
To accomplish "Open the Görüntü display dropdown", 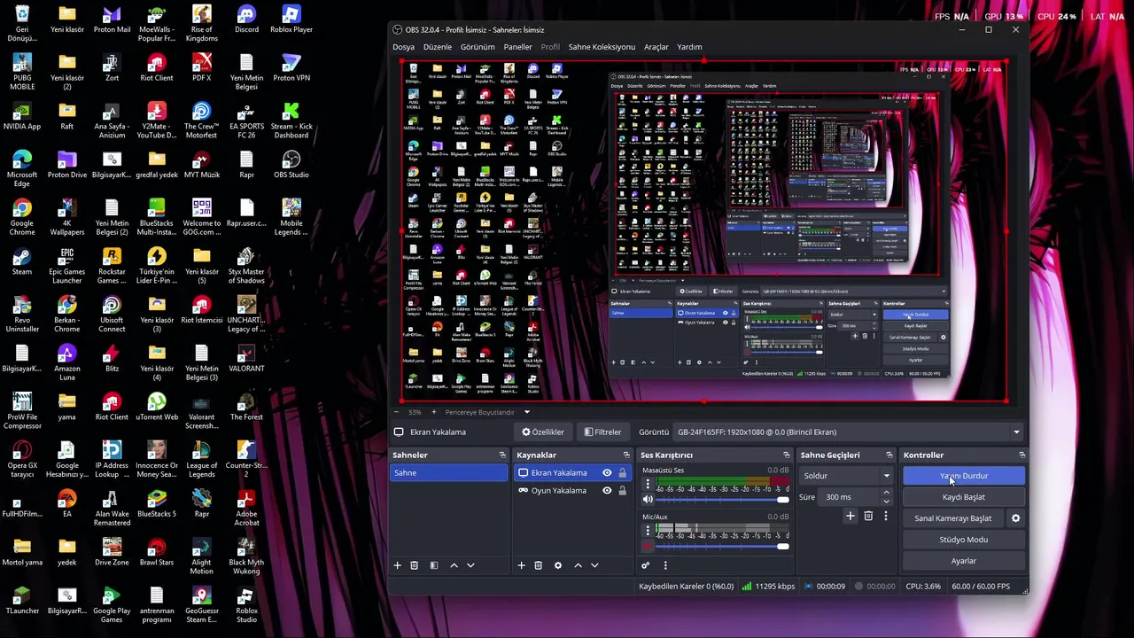I will pos(848,432).
